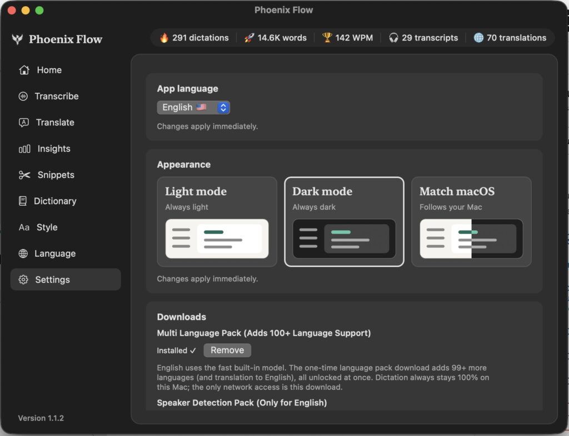Click the Home house icon
The image size is (569, 436).
(24, 70)
